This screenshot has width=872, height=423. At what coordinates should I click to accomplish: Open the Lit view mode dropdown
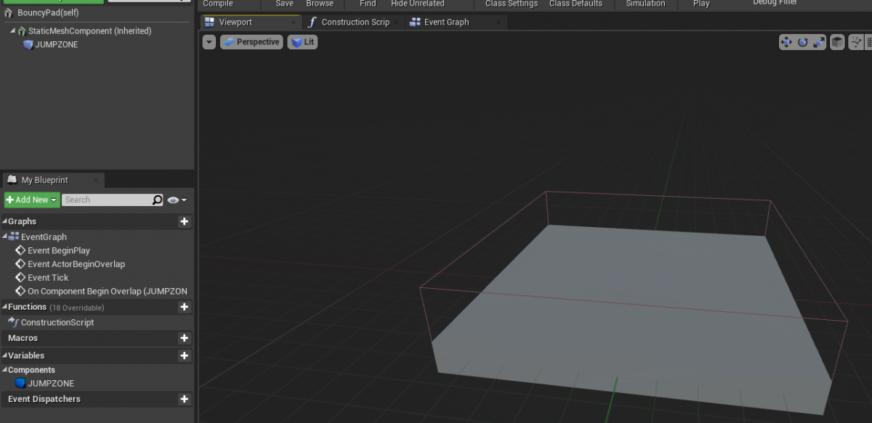(302, 42)
